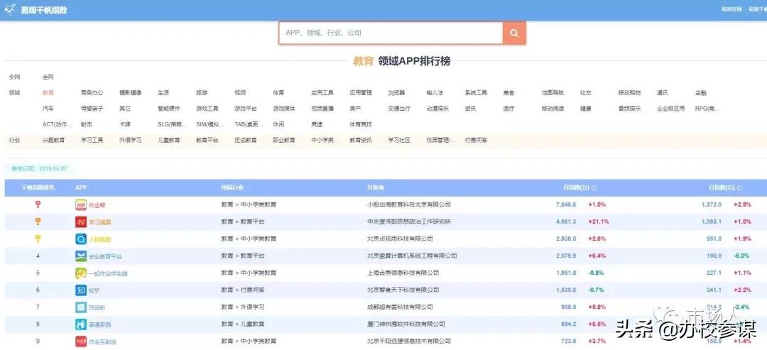Open the 作业互助组 app icon
This screenshot has width=767, height=350.
coord(81,341)
